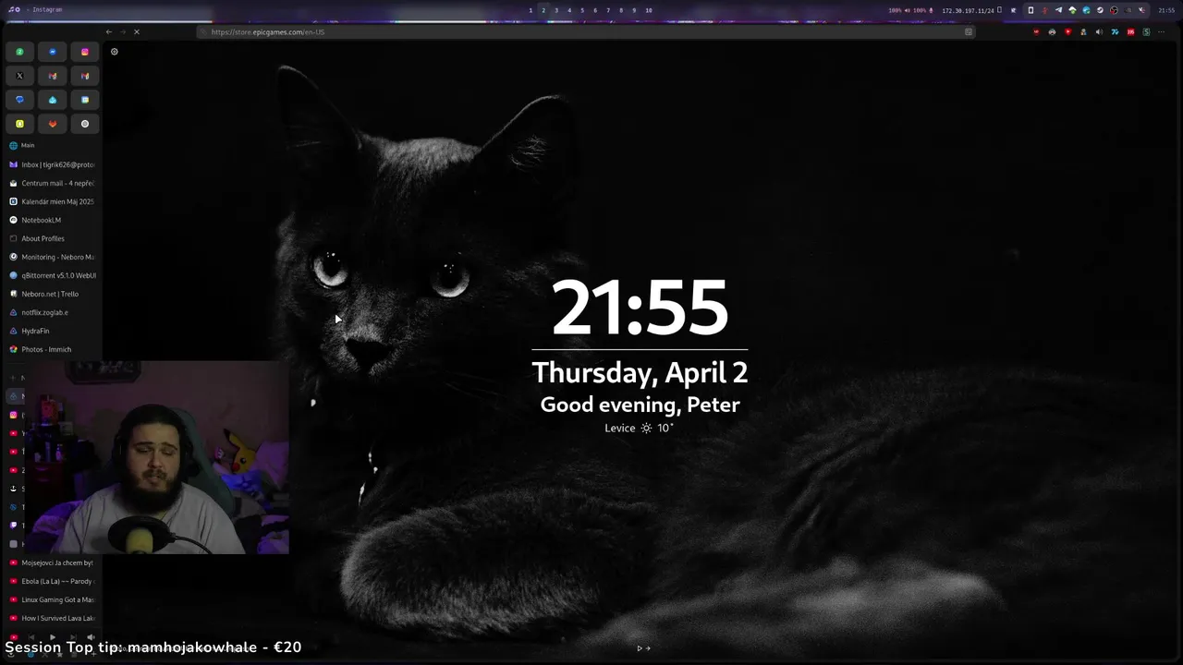Click the top bar clock showing 21:55
The height and width of the screenshot is (665, 1183).
(1166, 10)
